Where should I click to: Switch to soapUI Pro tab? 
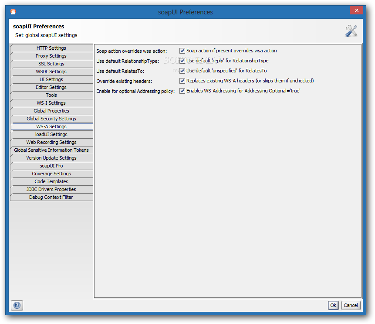click(x=52, y=166)
